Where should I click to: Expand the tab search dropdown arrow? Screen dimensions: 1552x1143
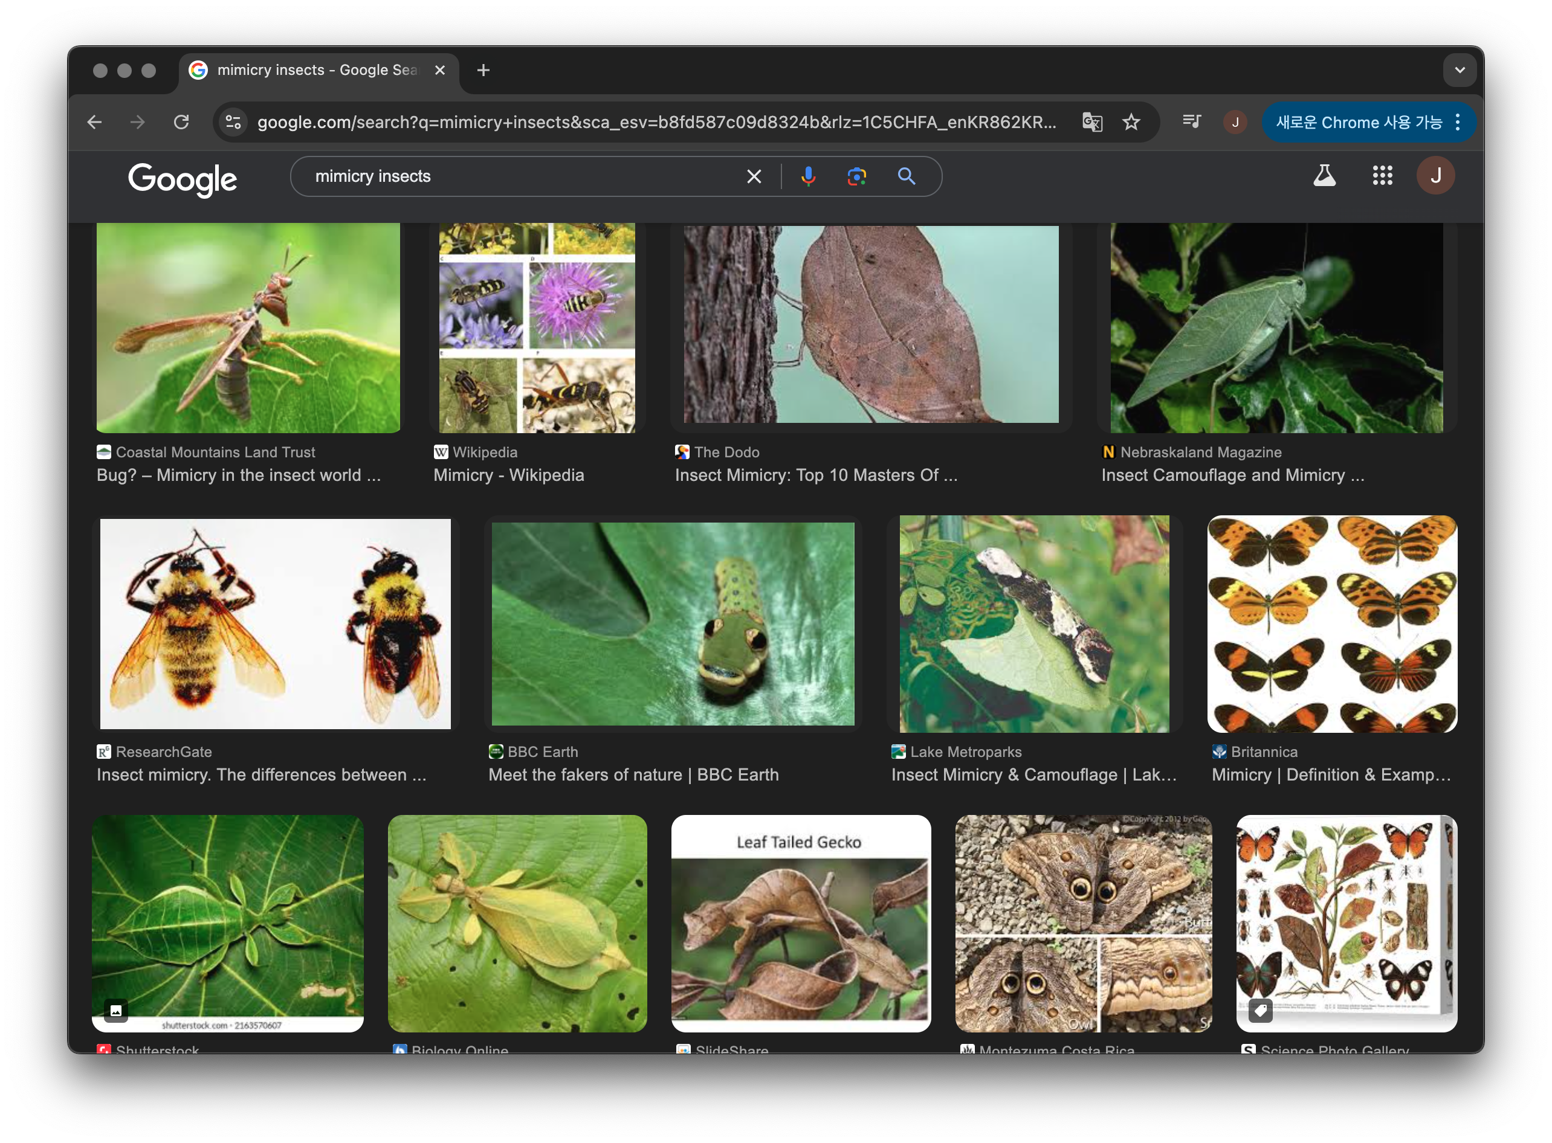point(1460,70)
